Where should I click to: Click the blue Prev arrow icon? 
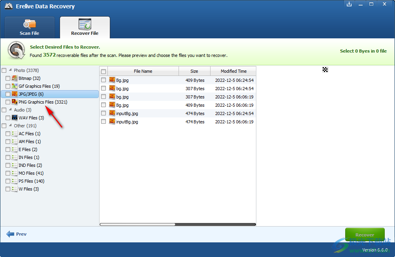(x=10, y=234)
